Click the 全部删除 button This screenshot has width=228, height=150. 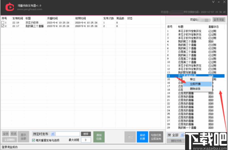click(x=10, y=140)
